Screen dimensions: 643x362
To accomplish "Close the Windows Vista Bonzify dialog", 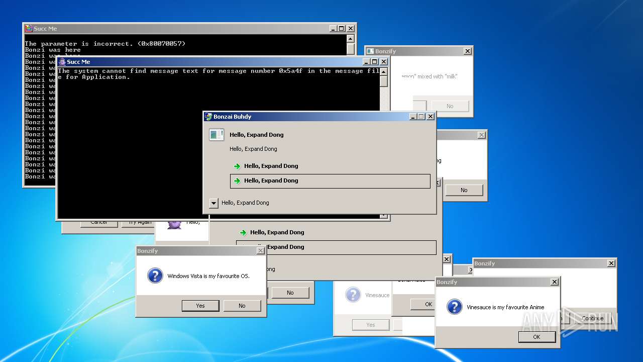I will (x=260, y=251).
